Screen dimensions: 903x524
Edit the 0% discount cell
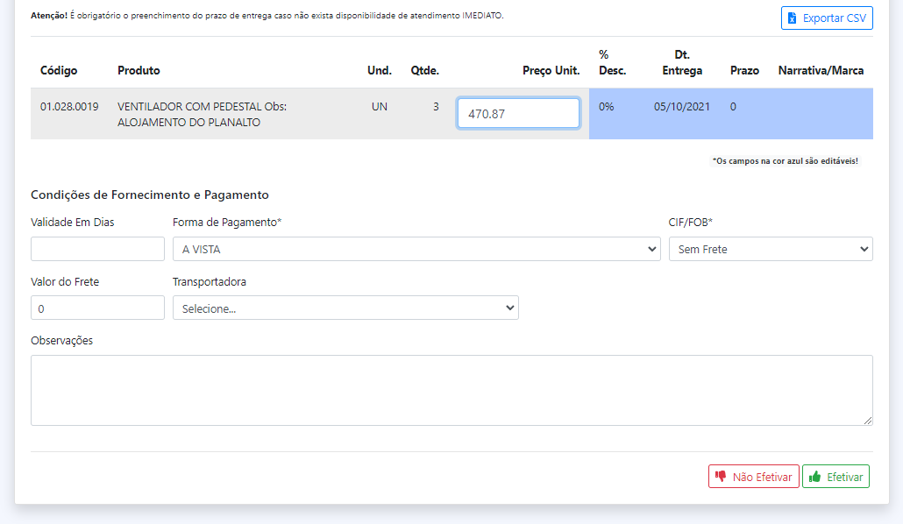click(607, 107)
